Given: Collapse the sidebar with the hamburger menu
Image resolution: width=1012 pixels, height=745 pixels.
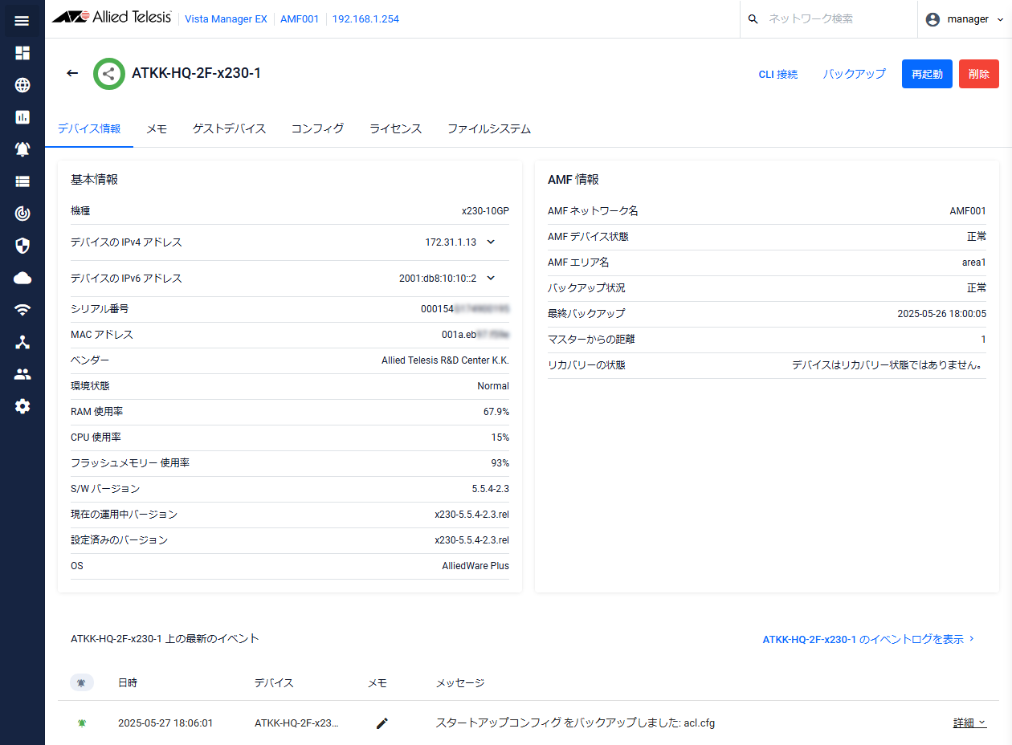Looking at the screenshot, I should click(x=22, y=20).
